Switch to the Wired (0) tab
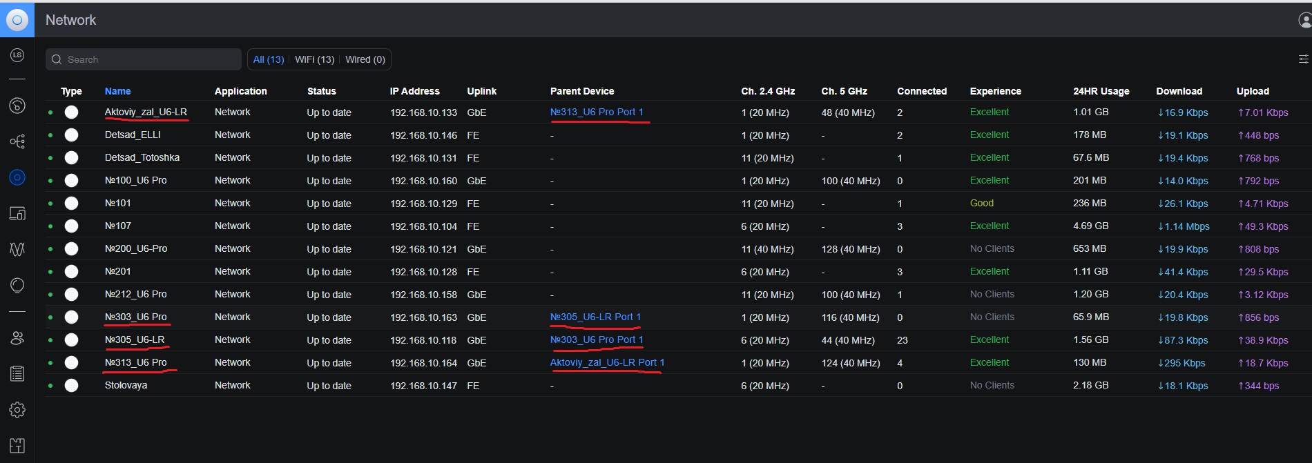This screenshot has height=463, width=1312. point(365,59)
